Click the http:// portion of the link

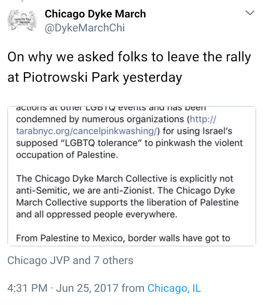(x=203, y=119)
